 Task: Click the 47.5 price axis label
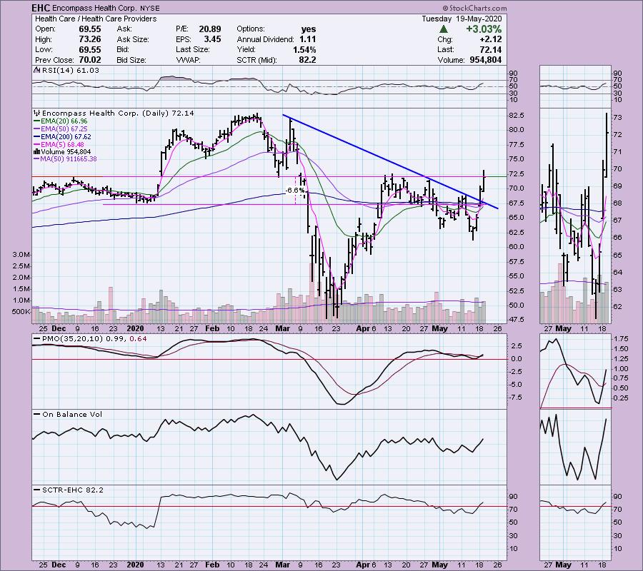(x=517, y=320)
